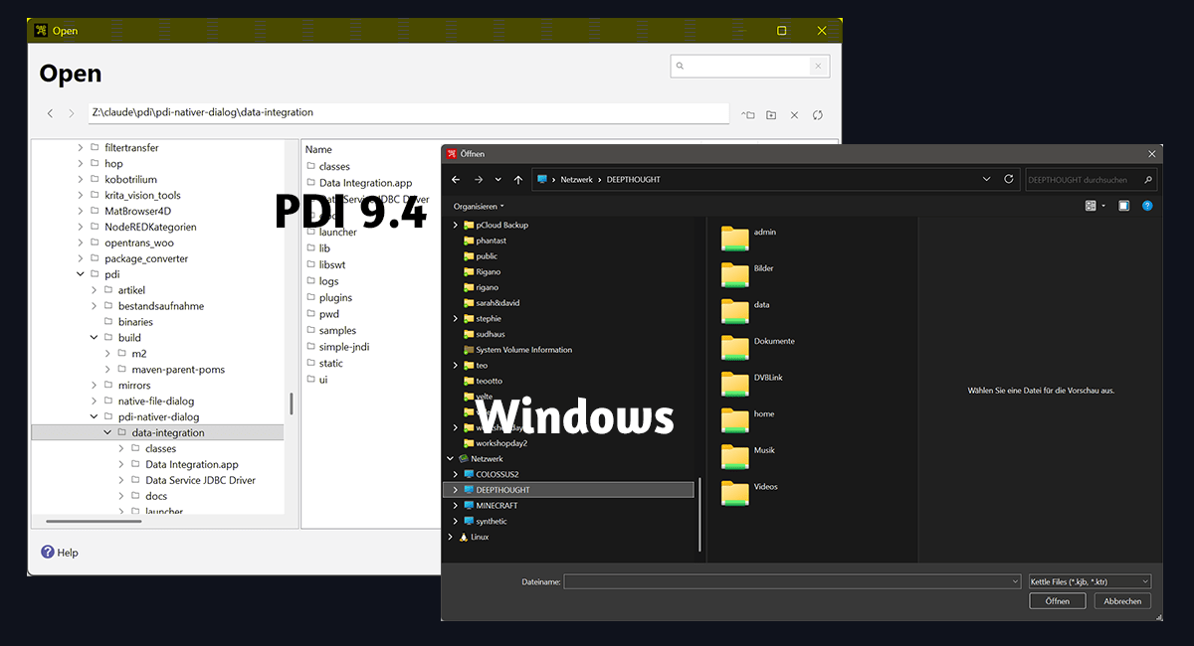Open the view options dropdown arrow

click(1103, 206)
